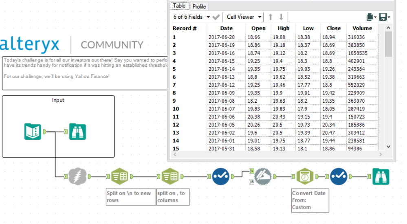Open the Cell Viewer dropdown
The width and height of the screenshot is (407, 224).
[x=244, y=17]
